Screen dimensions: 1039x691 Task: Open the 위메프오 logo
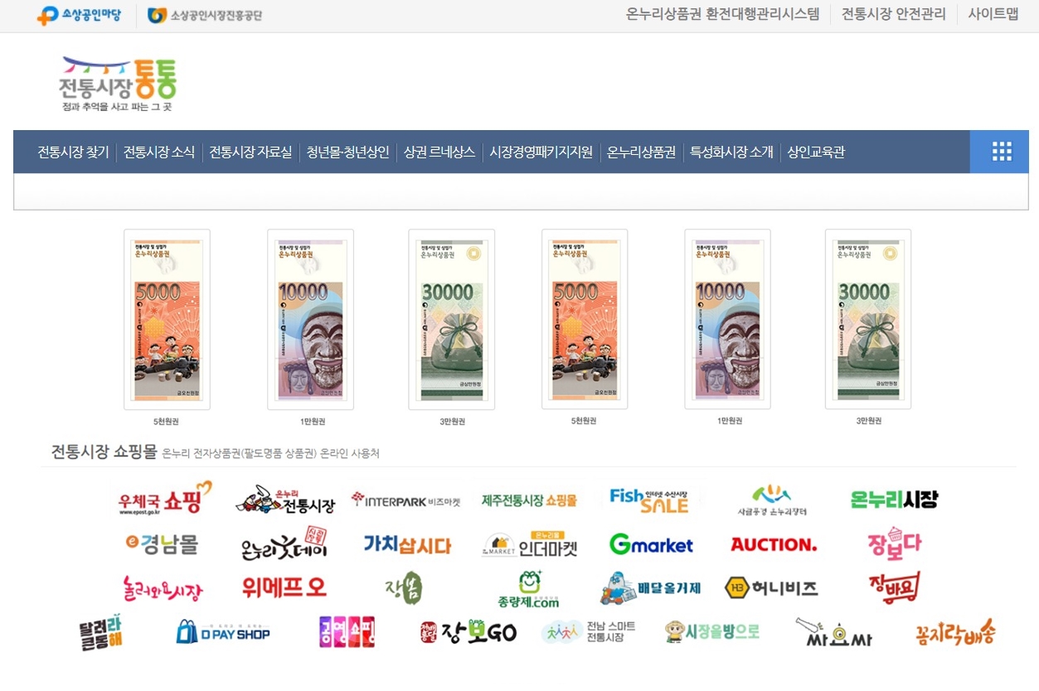284,587
